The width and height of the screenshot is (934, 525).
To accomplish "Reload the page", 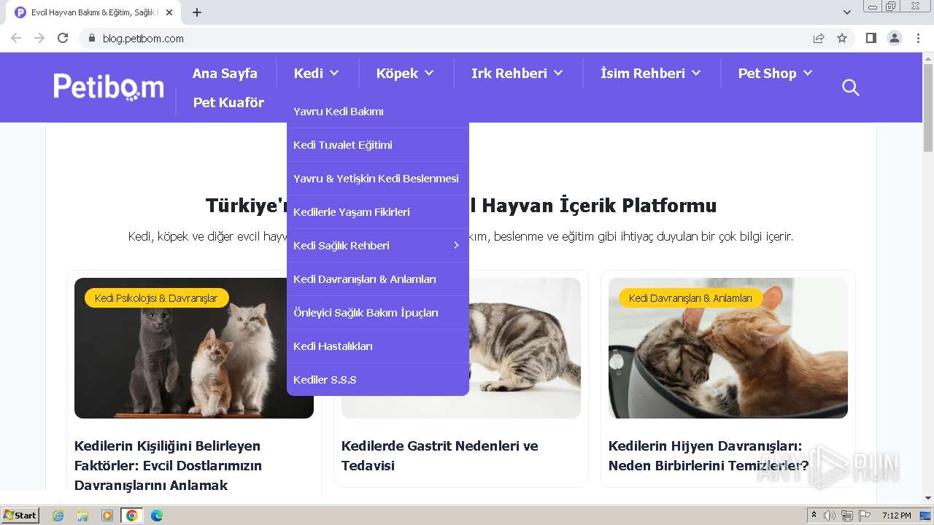I will click(63, 38).
